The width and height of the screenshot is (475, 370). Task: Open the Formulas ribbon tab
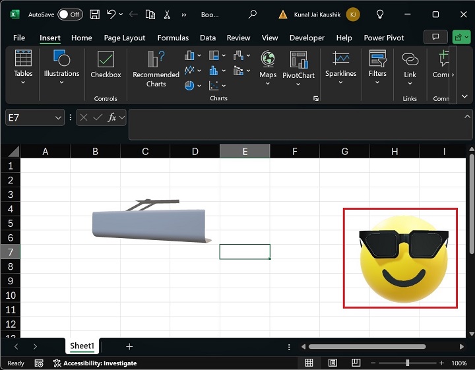(173, 38)
